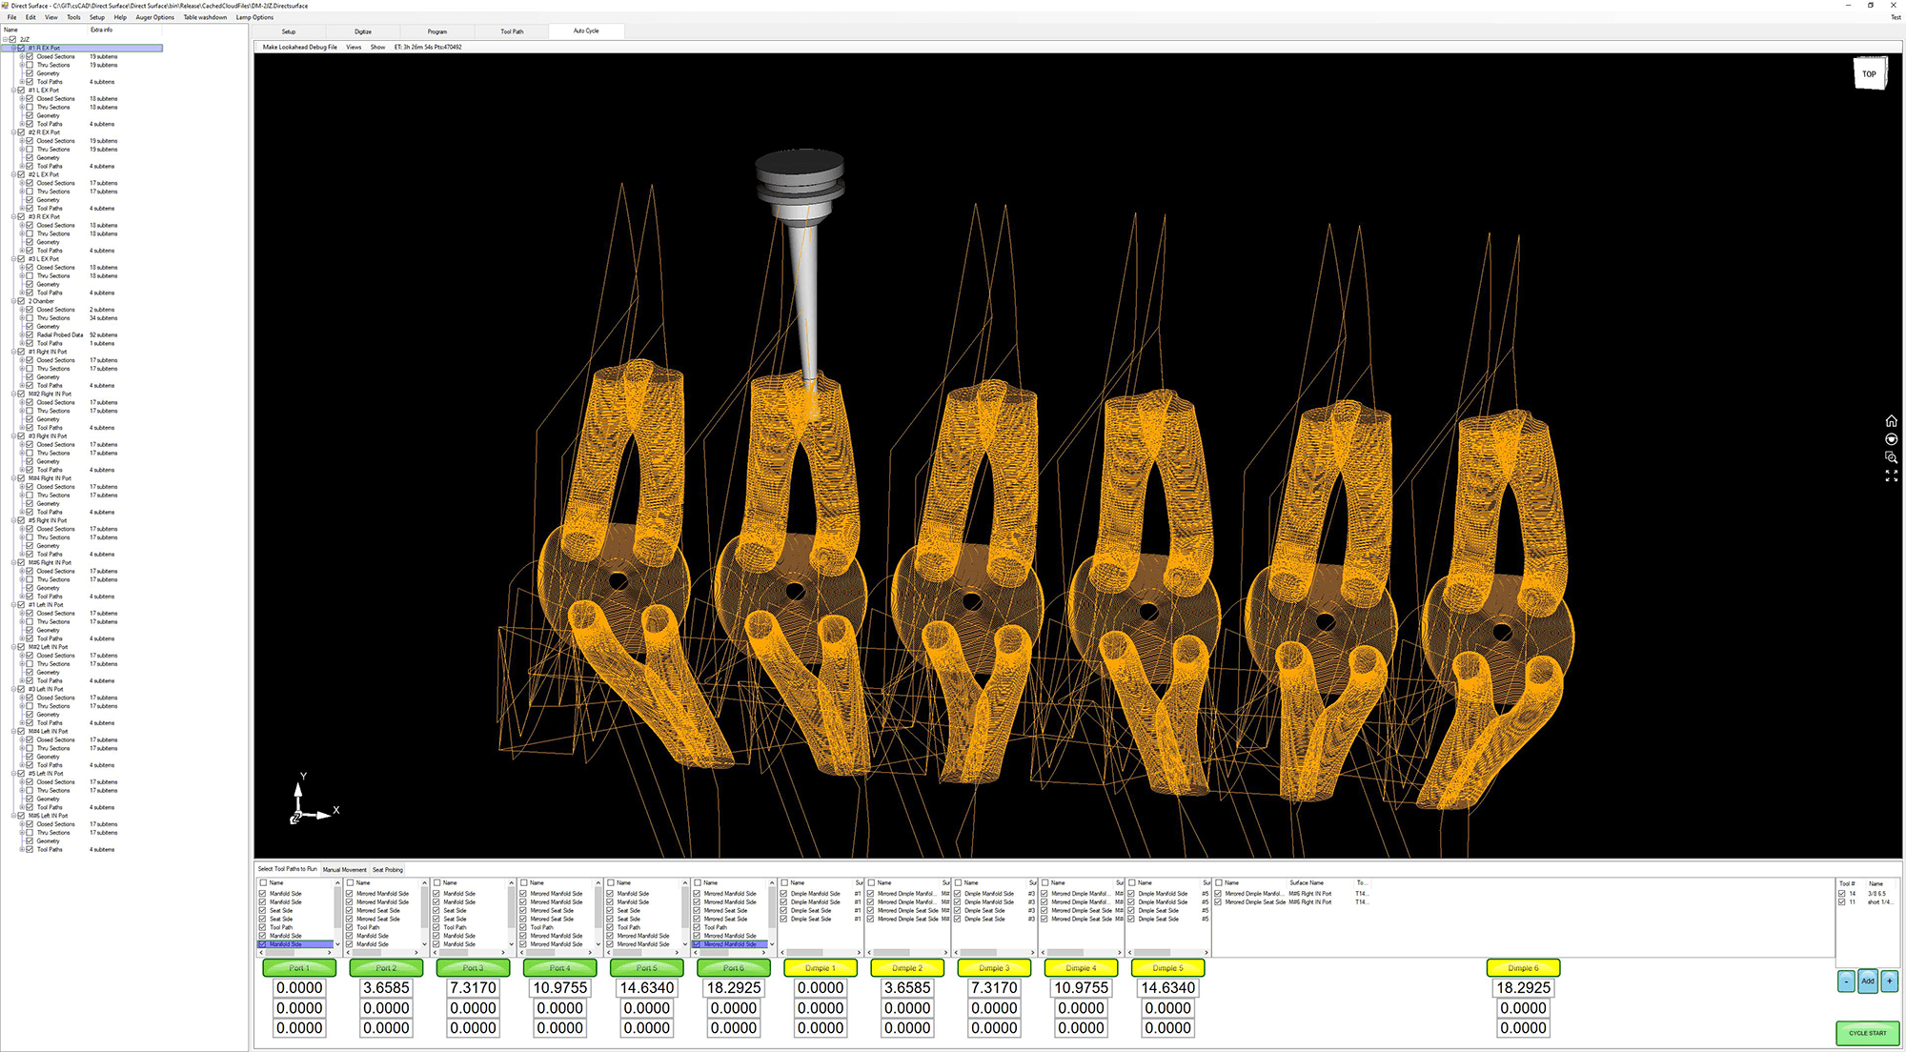
Task: Click the Port 2 offset field 3.6585
Action: [386, 988]
